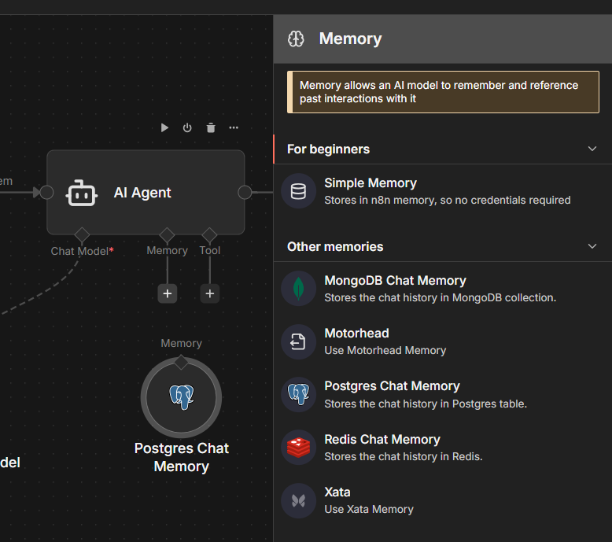This screenshot has height=542, width=612.
Task: Click the brain icon in Memory header
Action: (x=296, y=39)
